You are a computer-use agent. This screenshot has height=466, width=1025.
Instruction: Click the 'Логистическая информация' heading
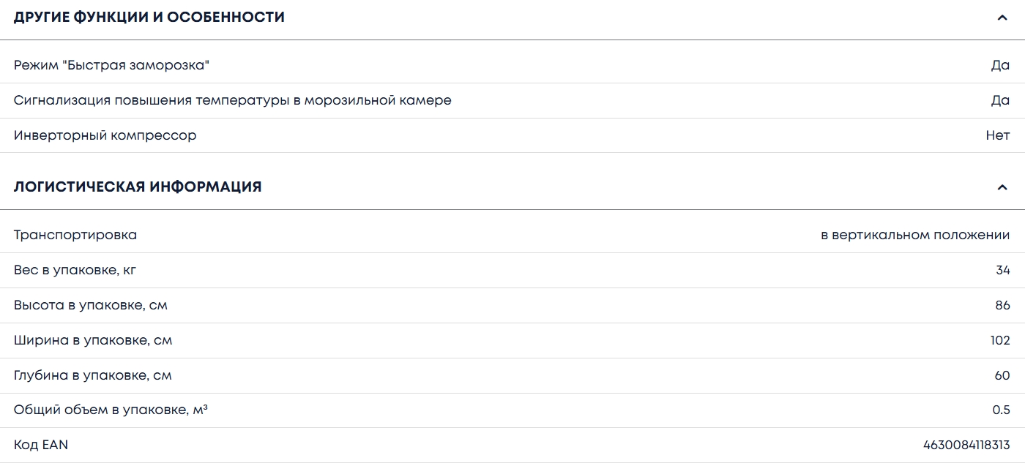pyautogui.click(x=138, y=187)
